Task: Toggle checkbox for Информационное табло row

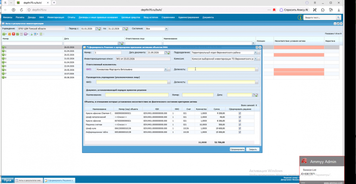Action: 240,132
